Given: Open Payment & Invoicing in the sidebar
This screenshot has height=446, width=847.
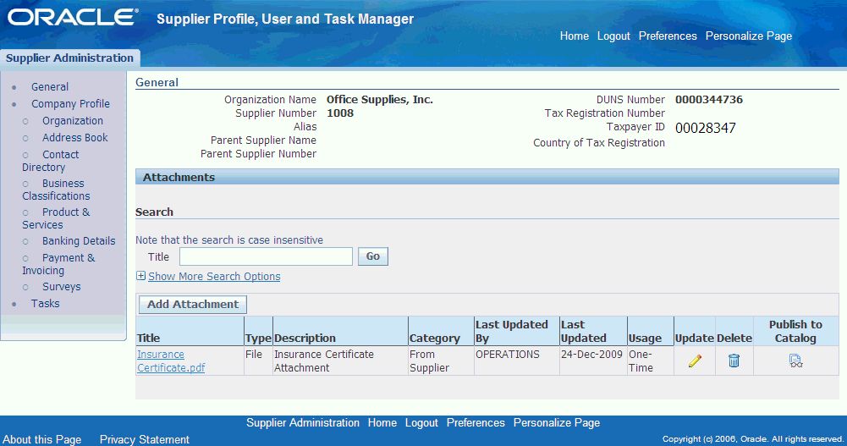Looking at the screenshot, I should [58, 264].
